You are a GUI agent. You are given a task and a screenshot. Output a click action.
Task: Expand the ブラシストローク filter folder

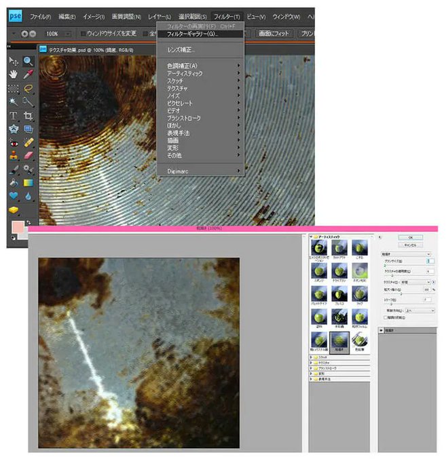[311, 368]
